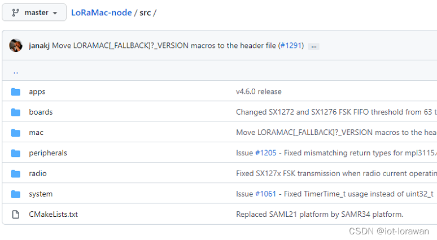
Task: Open issue #1205 link
Action: tap(265, 153)
